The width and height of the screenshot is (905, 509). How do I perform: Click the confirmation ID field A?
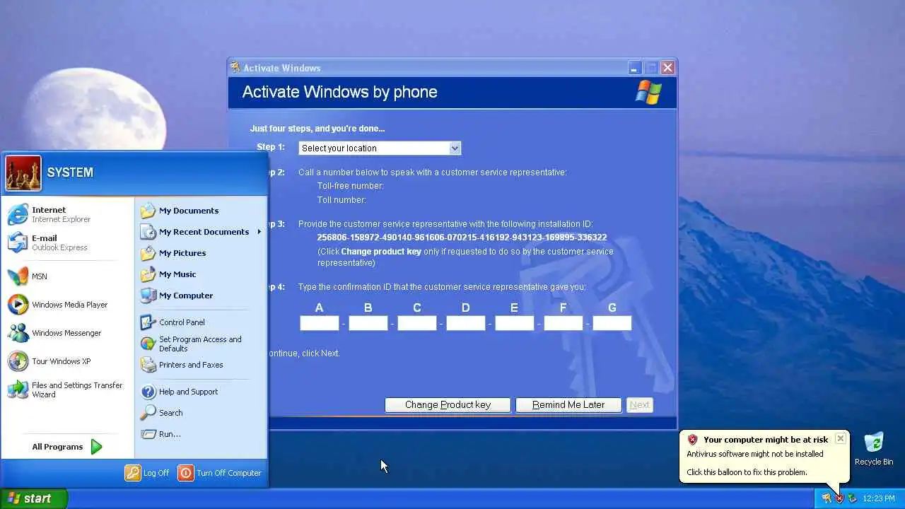[x=320, y=323]
